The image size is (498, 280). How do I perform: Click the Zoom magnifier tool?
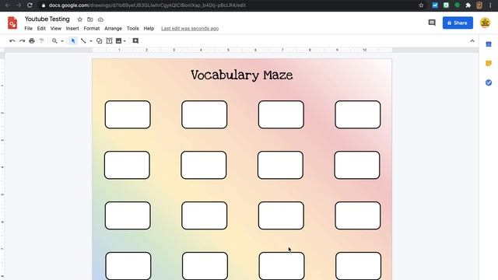point(54,41)
